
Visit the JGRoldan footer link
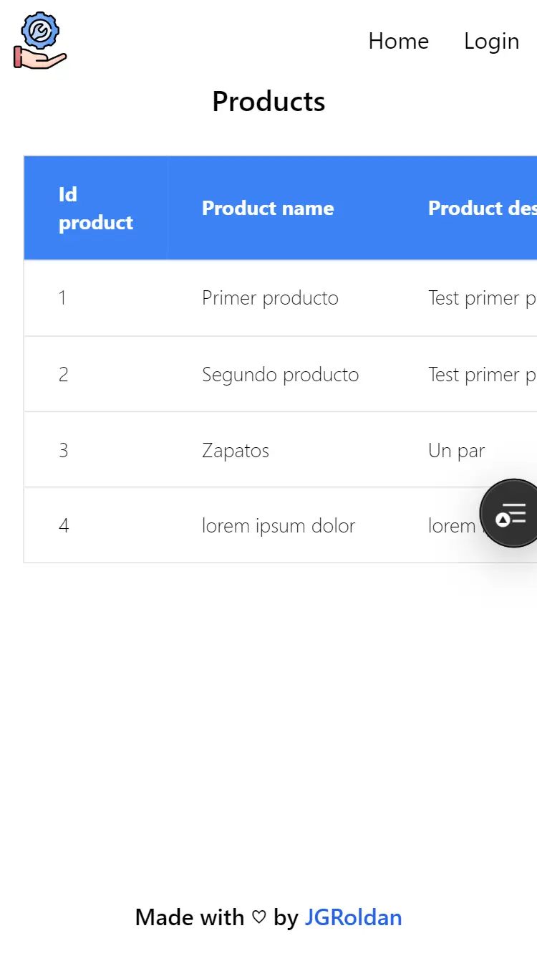pos(353,917)
